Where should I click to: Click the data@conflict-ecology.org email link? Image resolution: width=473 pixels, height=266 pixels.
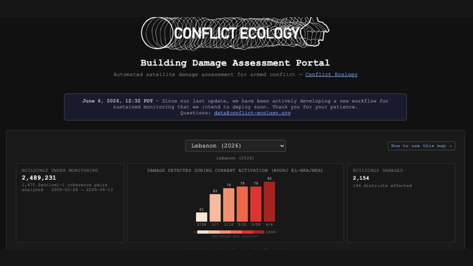(x=252, y=113)
